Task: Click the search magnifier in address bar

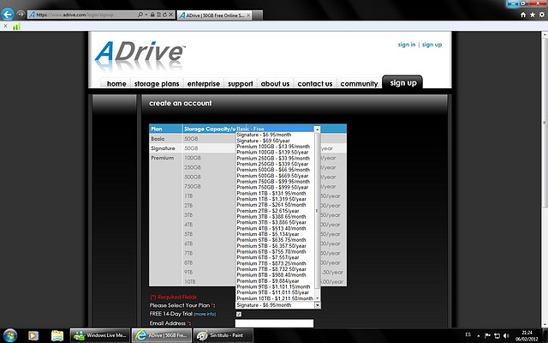Action: 140,15
